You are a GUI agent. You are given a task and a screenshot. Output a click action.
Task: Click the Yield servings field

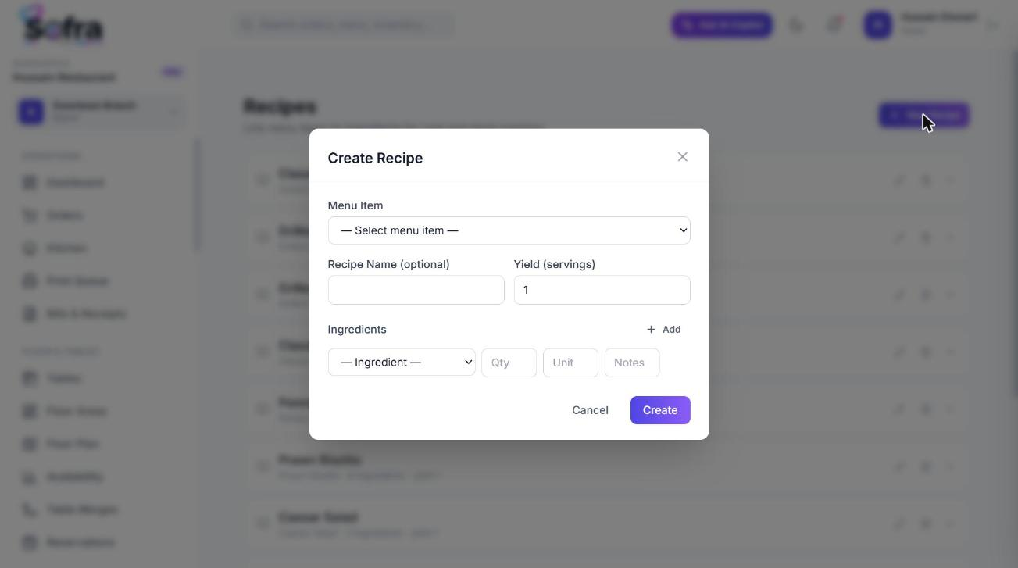click(x=602, y=290)
